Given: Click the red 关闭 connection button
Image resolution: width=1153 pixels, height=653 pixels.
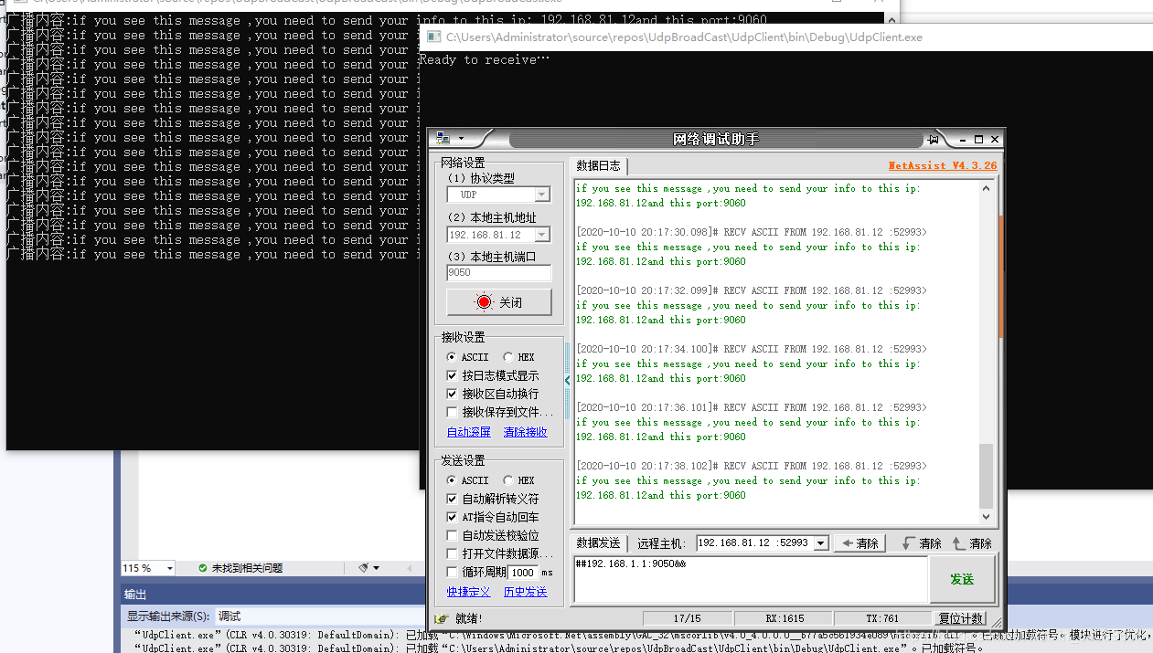Looking at the screenshot, I should [x=499, y=302].
